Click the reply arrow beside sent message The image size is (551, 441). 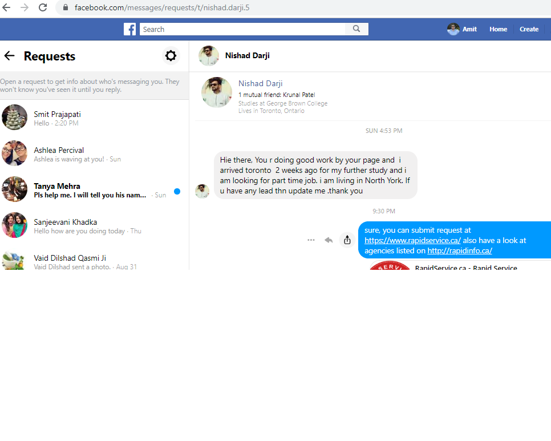pyautogui.click(x=329, y=240)
